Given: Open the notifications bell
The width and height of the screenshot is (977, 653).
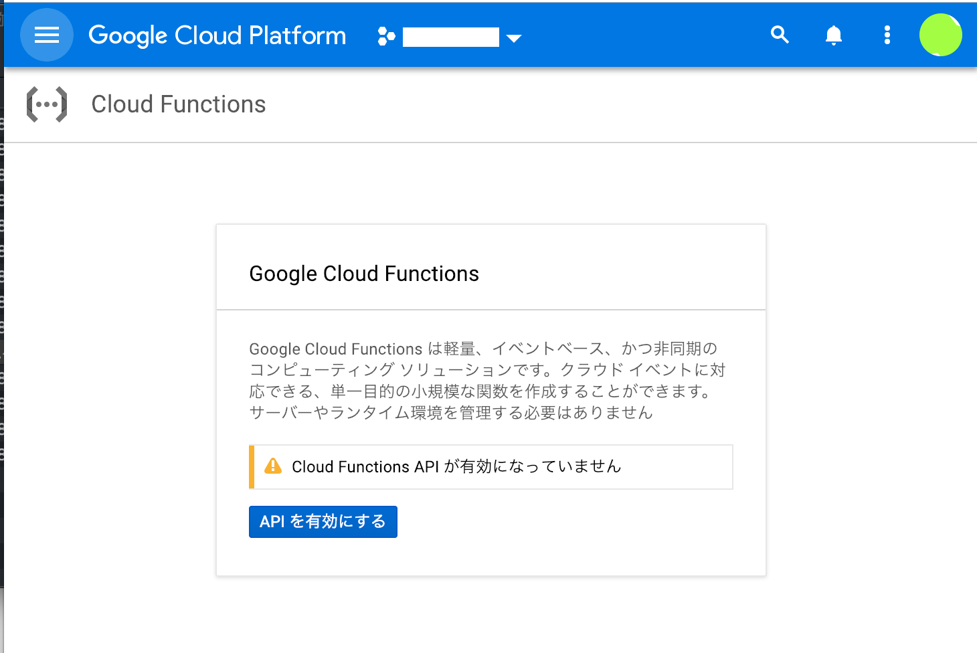Looking at the screenshot, I should tap(833, 35).
